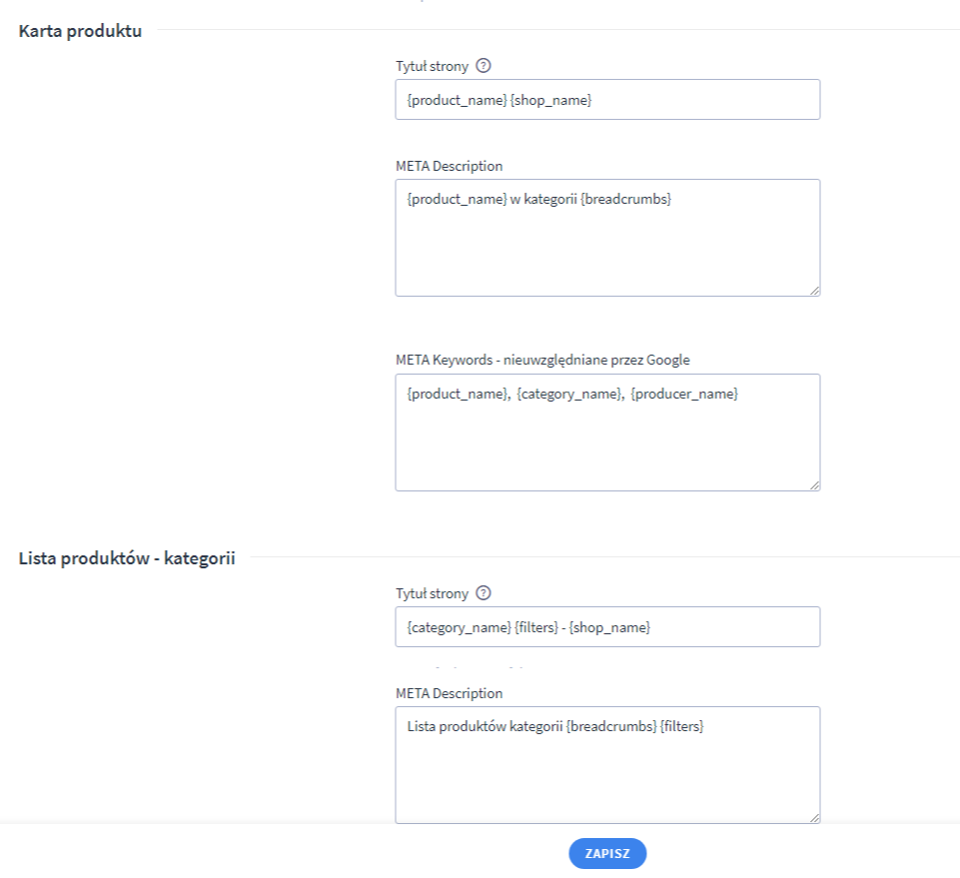The width and height of the screenshot is (960, 878).
Task: Focus the Lista produktów kategorii description textarea
Action: pos(607,765)
